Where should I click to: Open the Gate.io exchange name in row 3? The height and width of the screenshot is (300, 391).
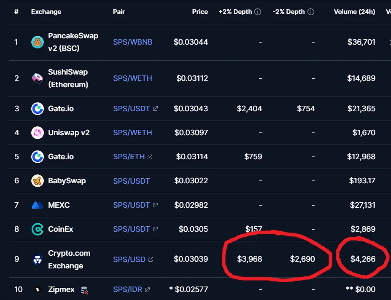coord(61,109)
